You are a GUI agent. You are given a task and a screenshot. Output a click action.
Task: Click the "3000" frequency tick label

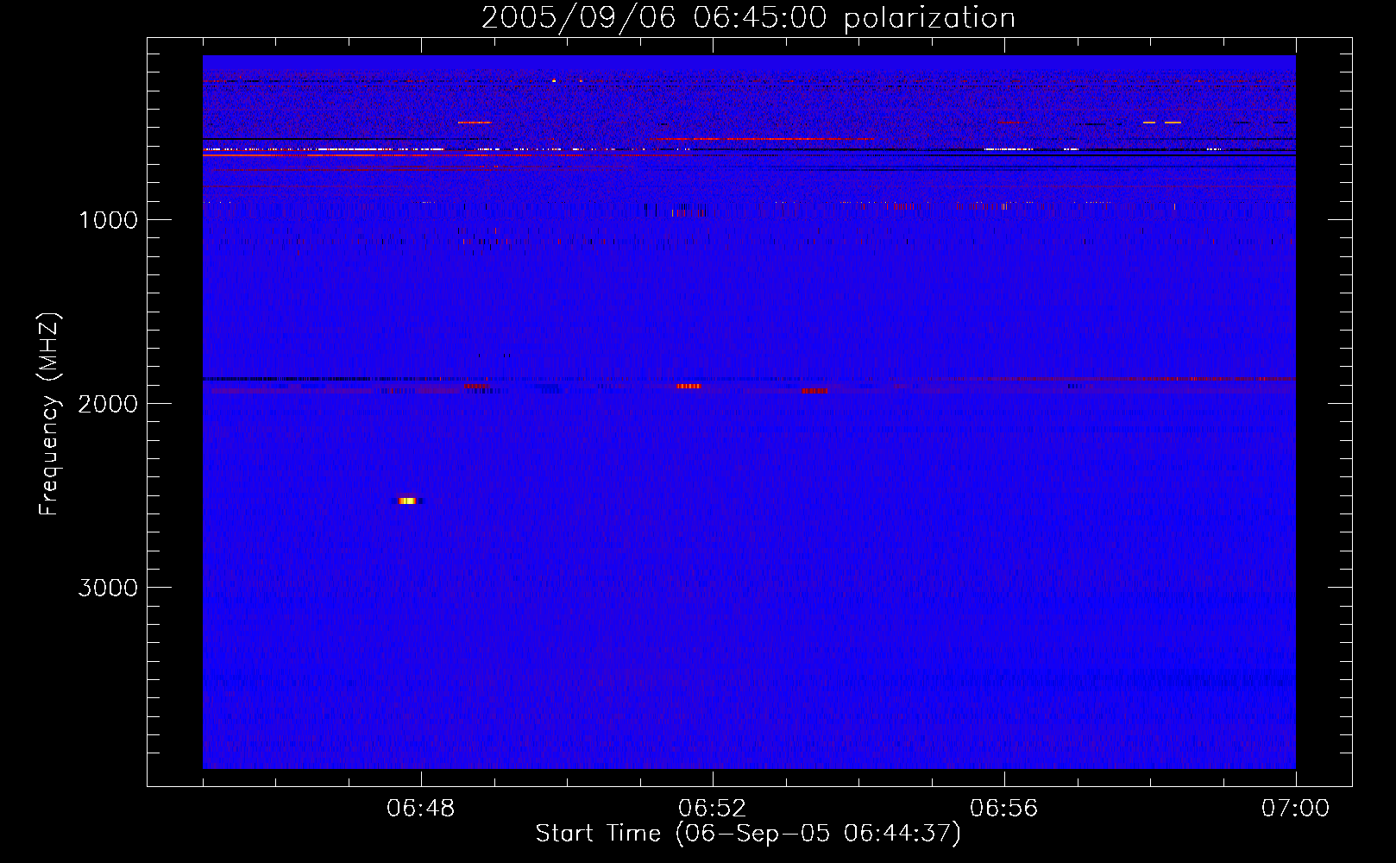tap(109, 588)
